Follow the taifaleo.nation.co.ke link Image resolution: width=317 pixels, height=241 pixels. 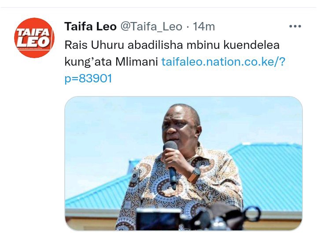(x=223, y=62)
